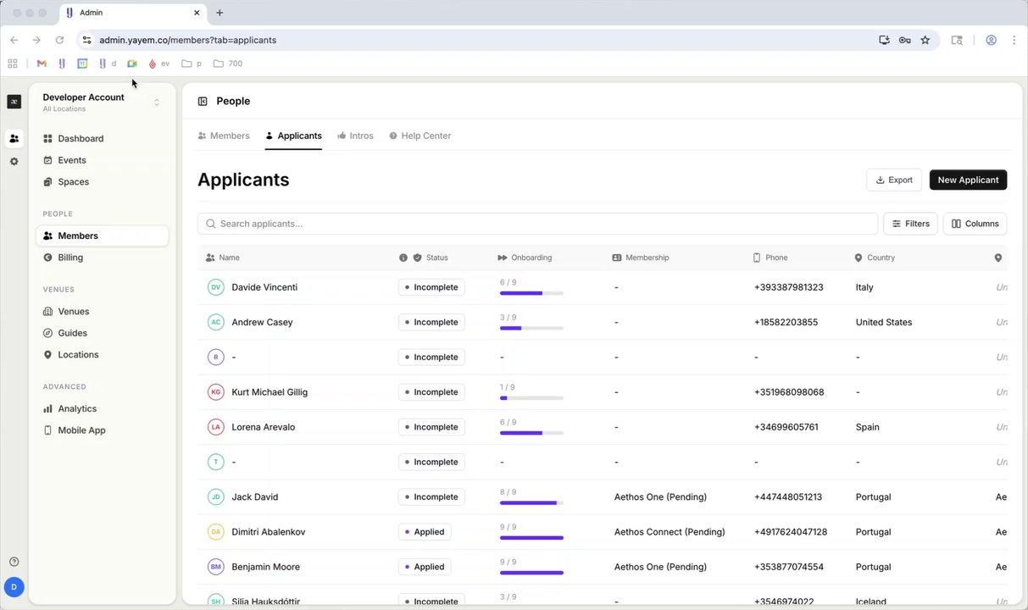Click the New Applicant button

tap(968, 180)
